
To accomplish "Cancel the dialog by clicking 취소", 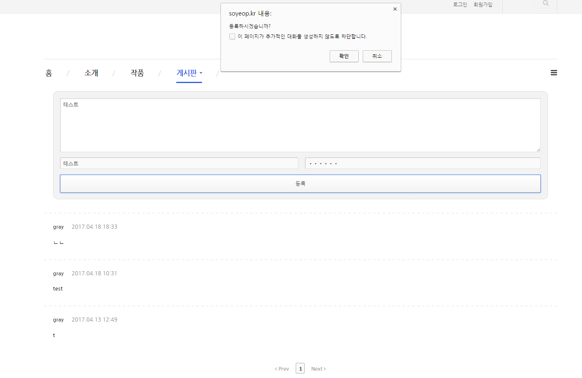I will (377, 56).
